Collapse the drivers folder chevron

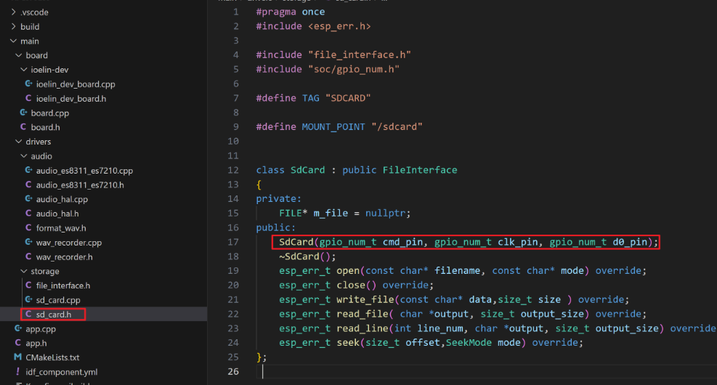tap(18, 142)
